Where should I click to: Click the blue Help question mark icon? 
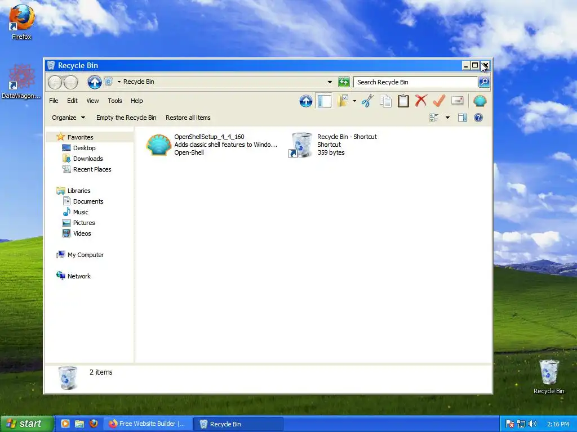click(478, 118)
